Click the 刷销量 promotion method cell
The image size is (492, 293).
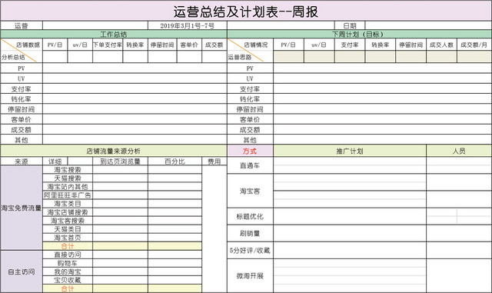[x=250, y=233]
